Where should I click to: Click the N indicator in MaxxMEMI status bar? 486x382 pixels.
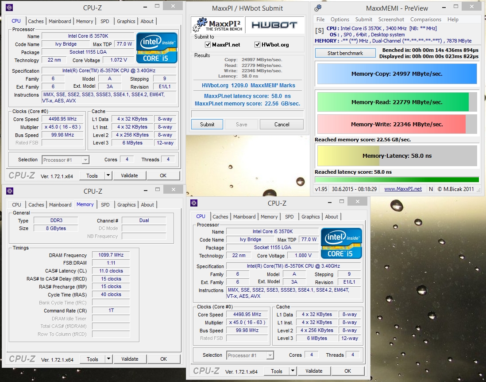pos(431,189)
